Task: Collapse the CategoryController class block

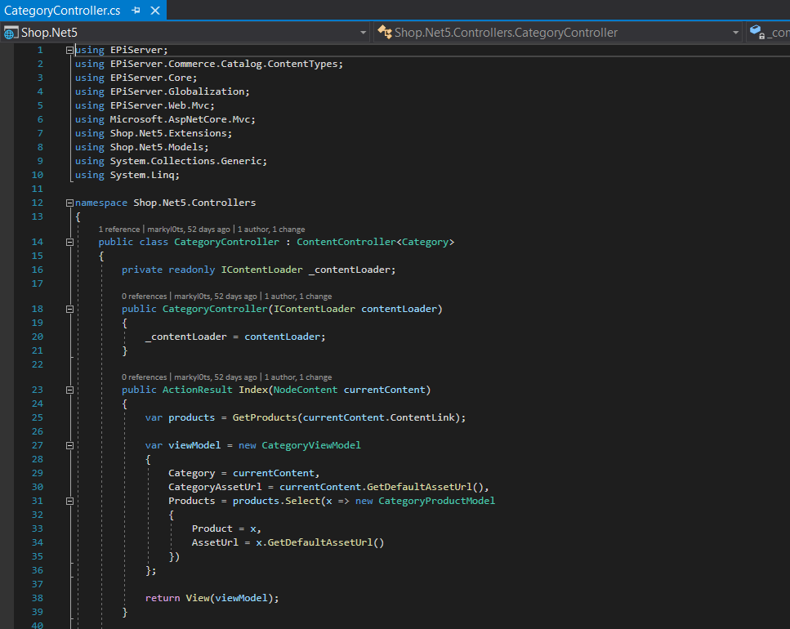Action: tap(69, 243)
